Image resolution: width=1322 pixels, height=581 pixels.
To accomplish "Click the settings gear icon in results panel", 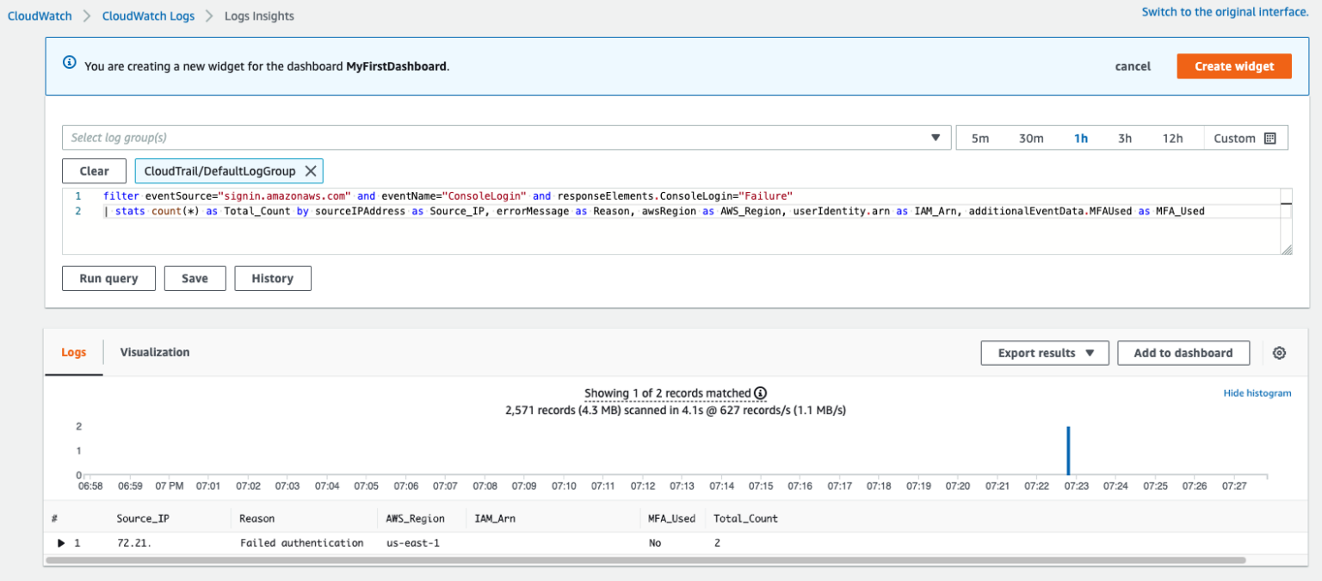I will [x=1279, y=353].
